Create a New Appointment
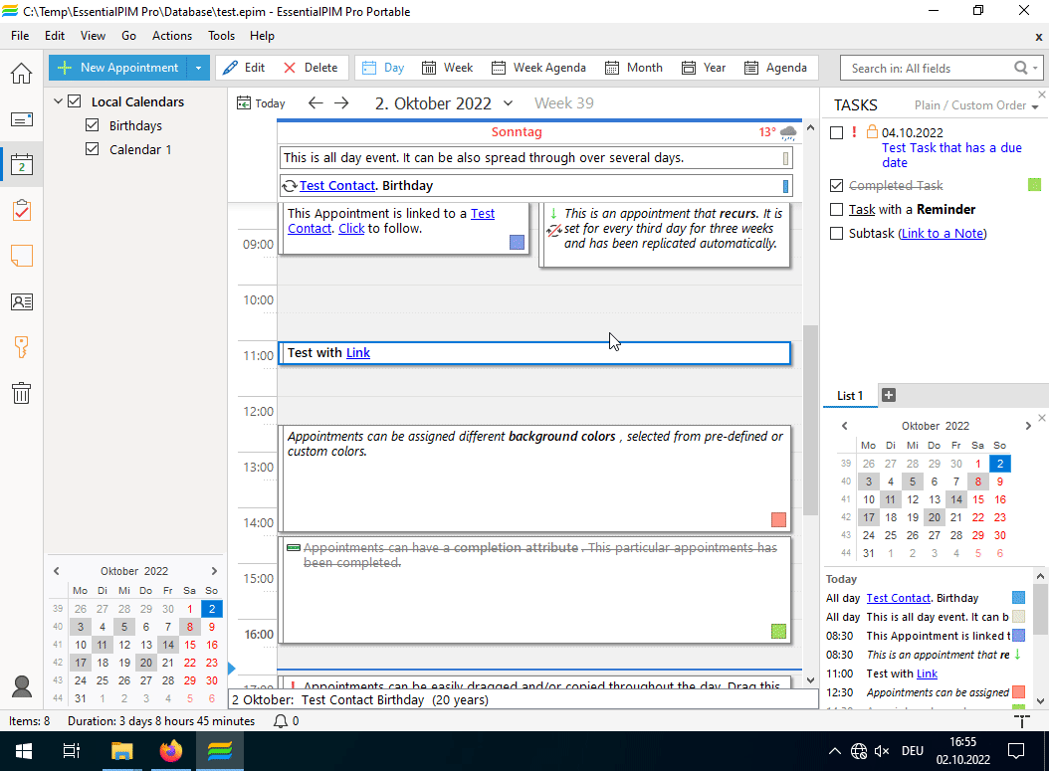 pyautogui.click(x=118, y=68)
